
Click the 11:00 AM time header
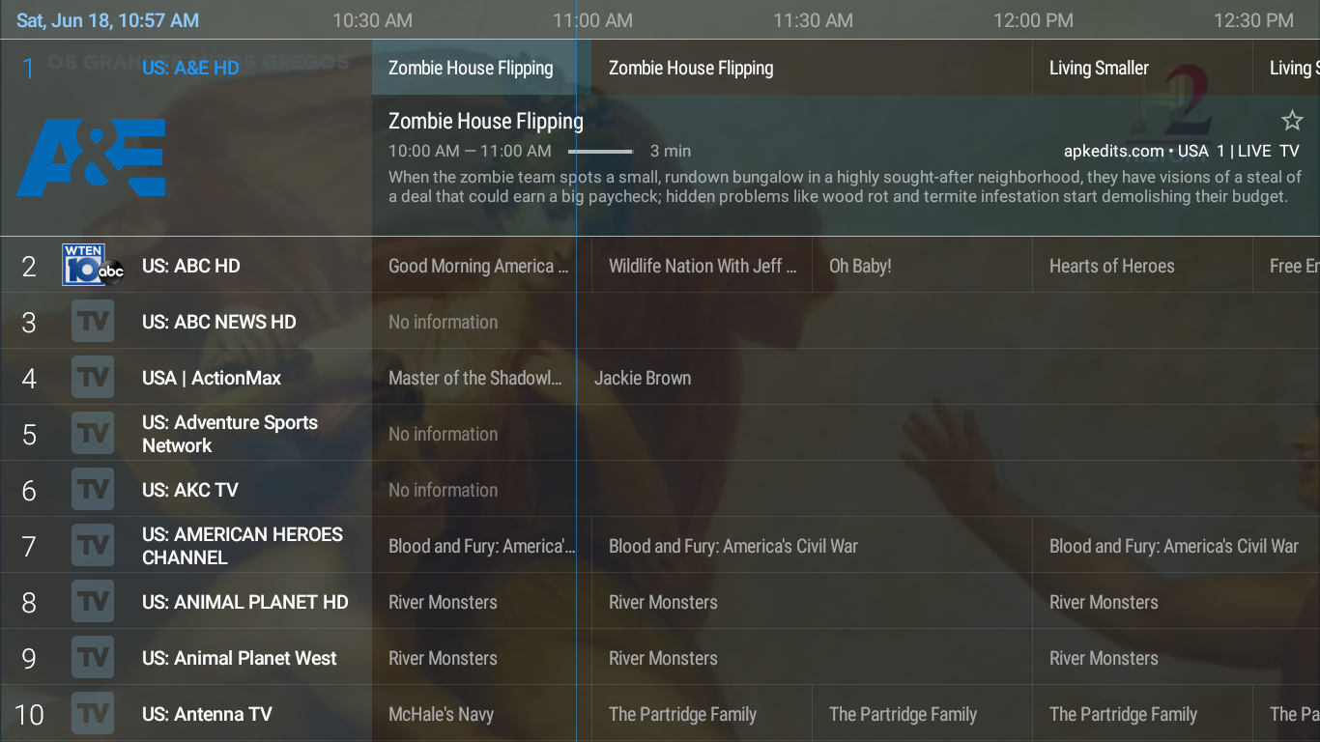[x=592, y=20]
